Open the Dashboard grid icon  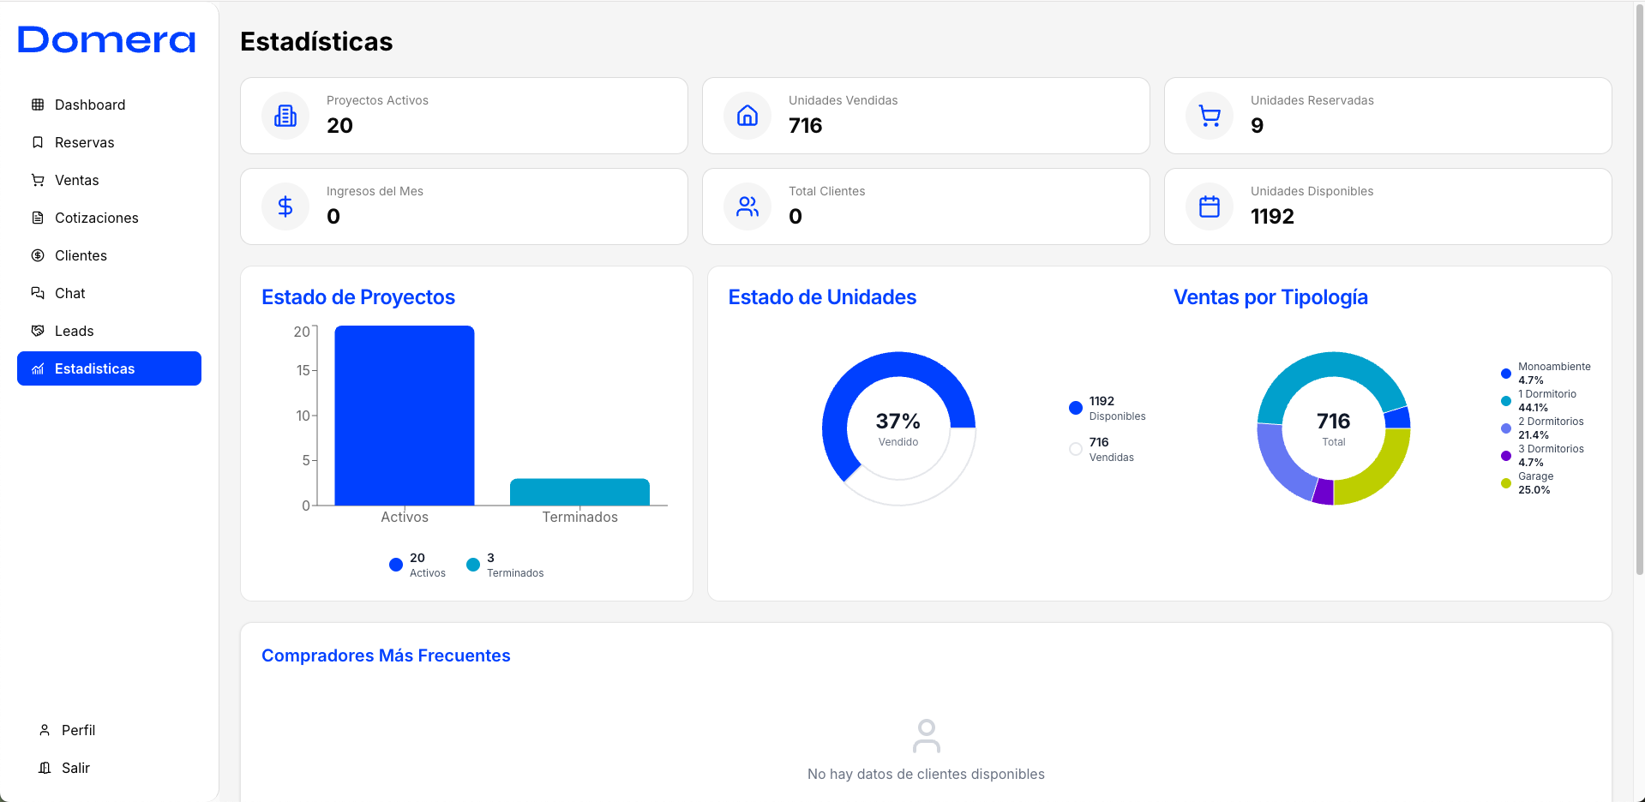[36, 104]
